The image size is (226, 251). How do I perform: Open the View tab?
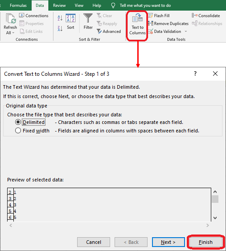point(79,5)
